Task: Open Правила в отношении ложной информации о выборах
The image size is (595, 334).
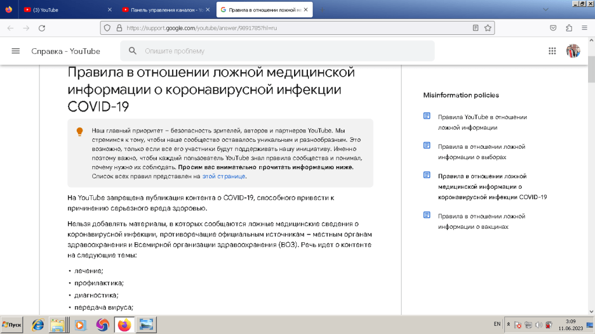Action: tap(482, 152)
